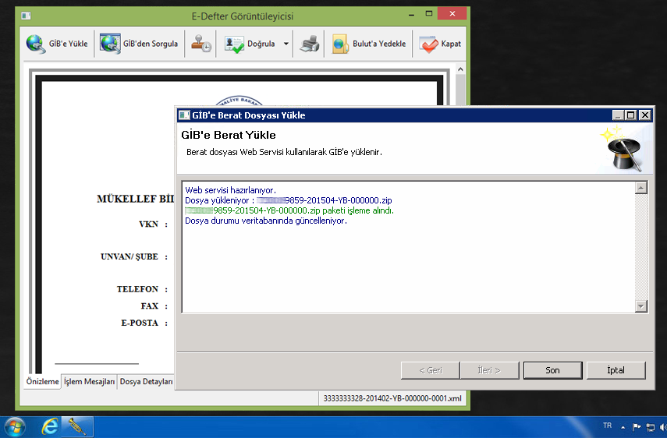Image resolution: width=667 pixels, height=438 pixels.
Task: Open the İşlem Mesajları tab
Action: (89, 382)
